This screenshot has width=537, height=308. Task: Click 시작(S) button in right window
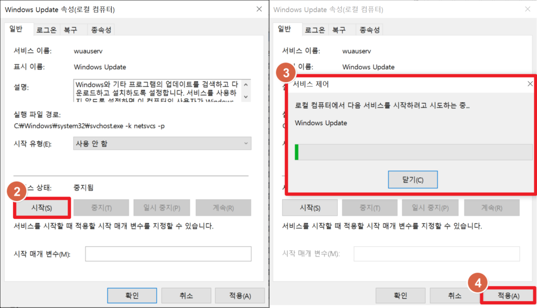(310, 208)
